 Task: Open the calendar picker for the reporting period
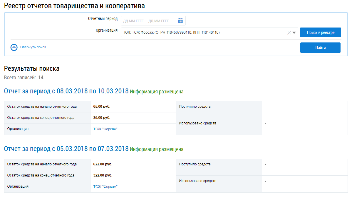(180, 20)
